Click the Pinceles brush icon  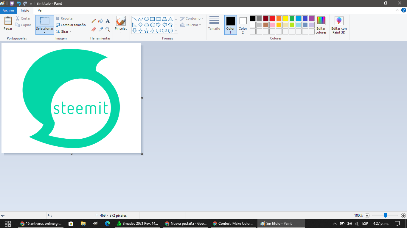pos(121,21)
